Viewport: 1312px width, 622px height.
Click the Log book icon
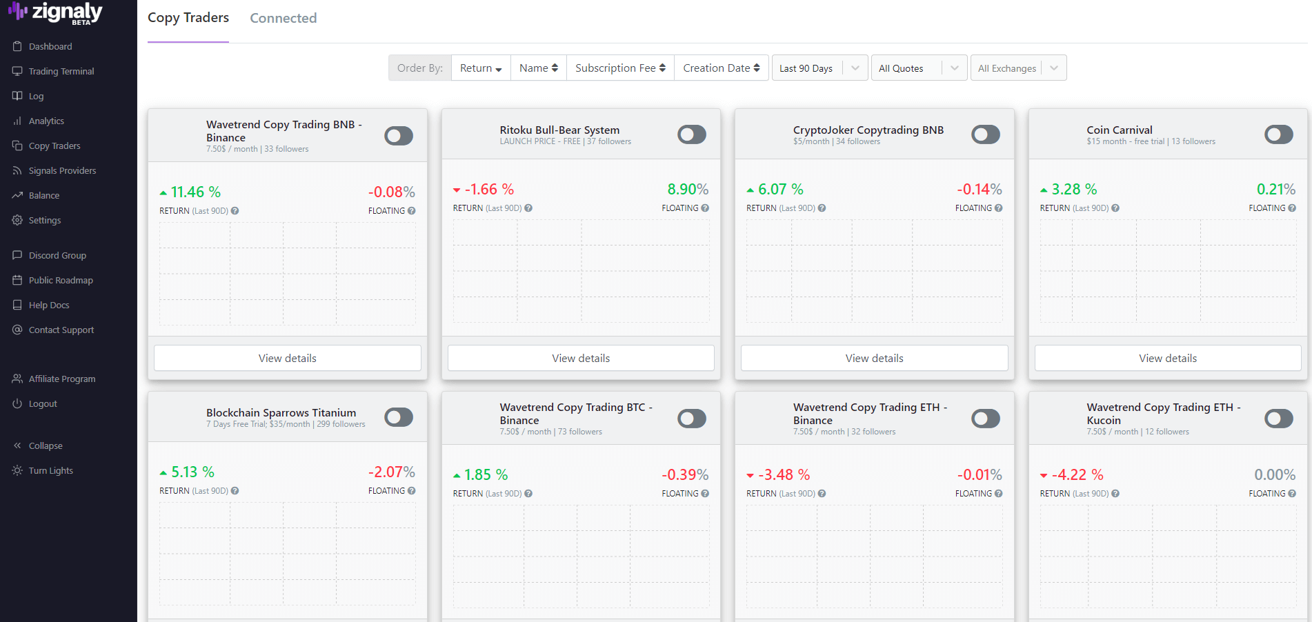pos(17,96)
